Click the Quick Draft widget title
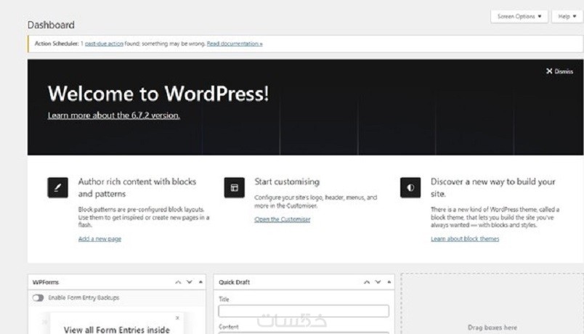The image size is (584, 334). click(x=235, y=282)
